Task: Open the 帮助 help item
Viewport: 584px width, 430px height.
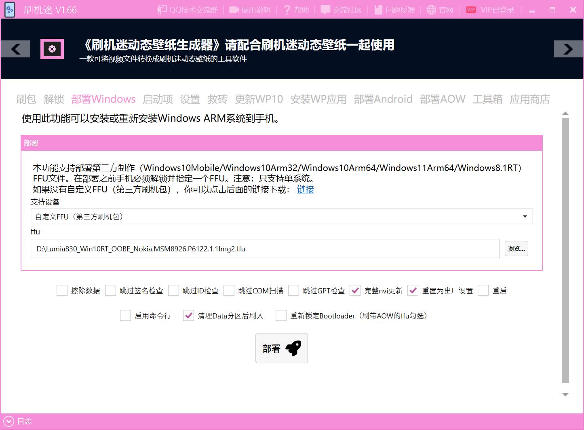Action: coord(296,10)
